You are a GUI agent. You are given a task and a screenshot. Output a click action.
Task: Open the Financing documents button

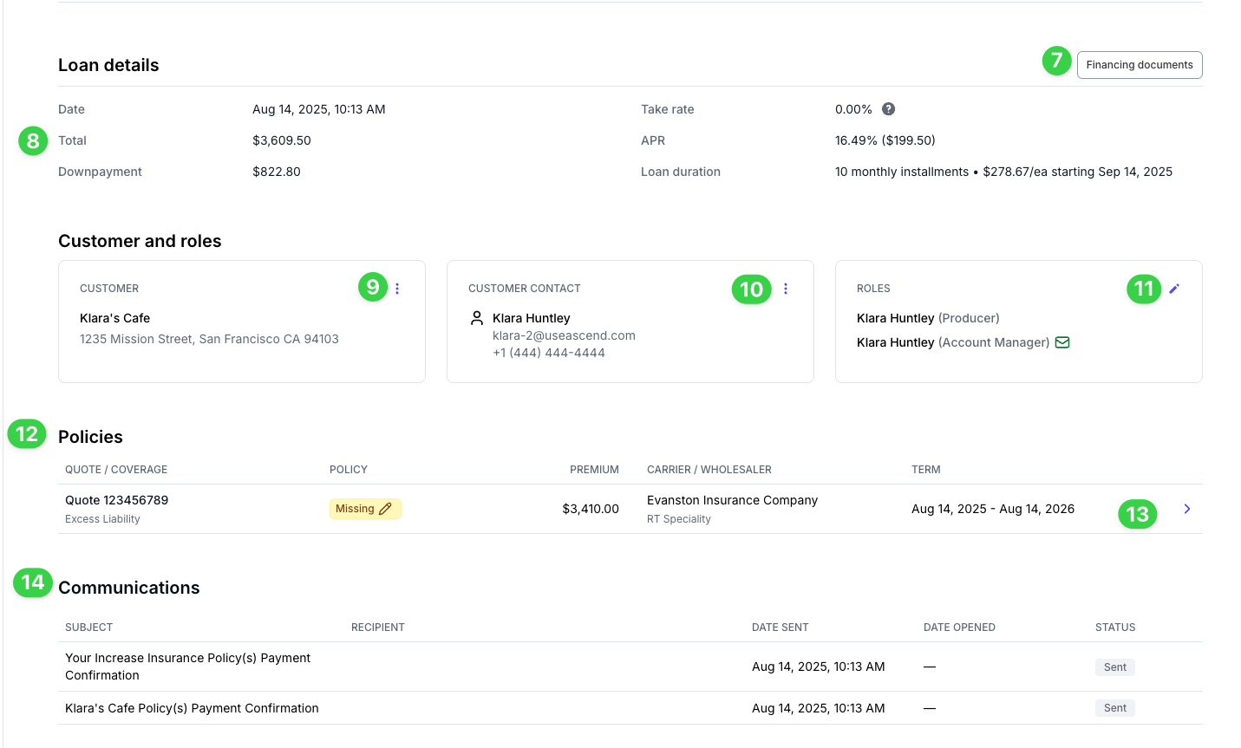tap(1140, 65)
